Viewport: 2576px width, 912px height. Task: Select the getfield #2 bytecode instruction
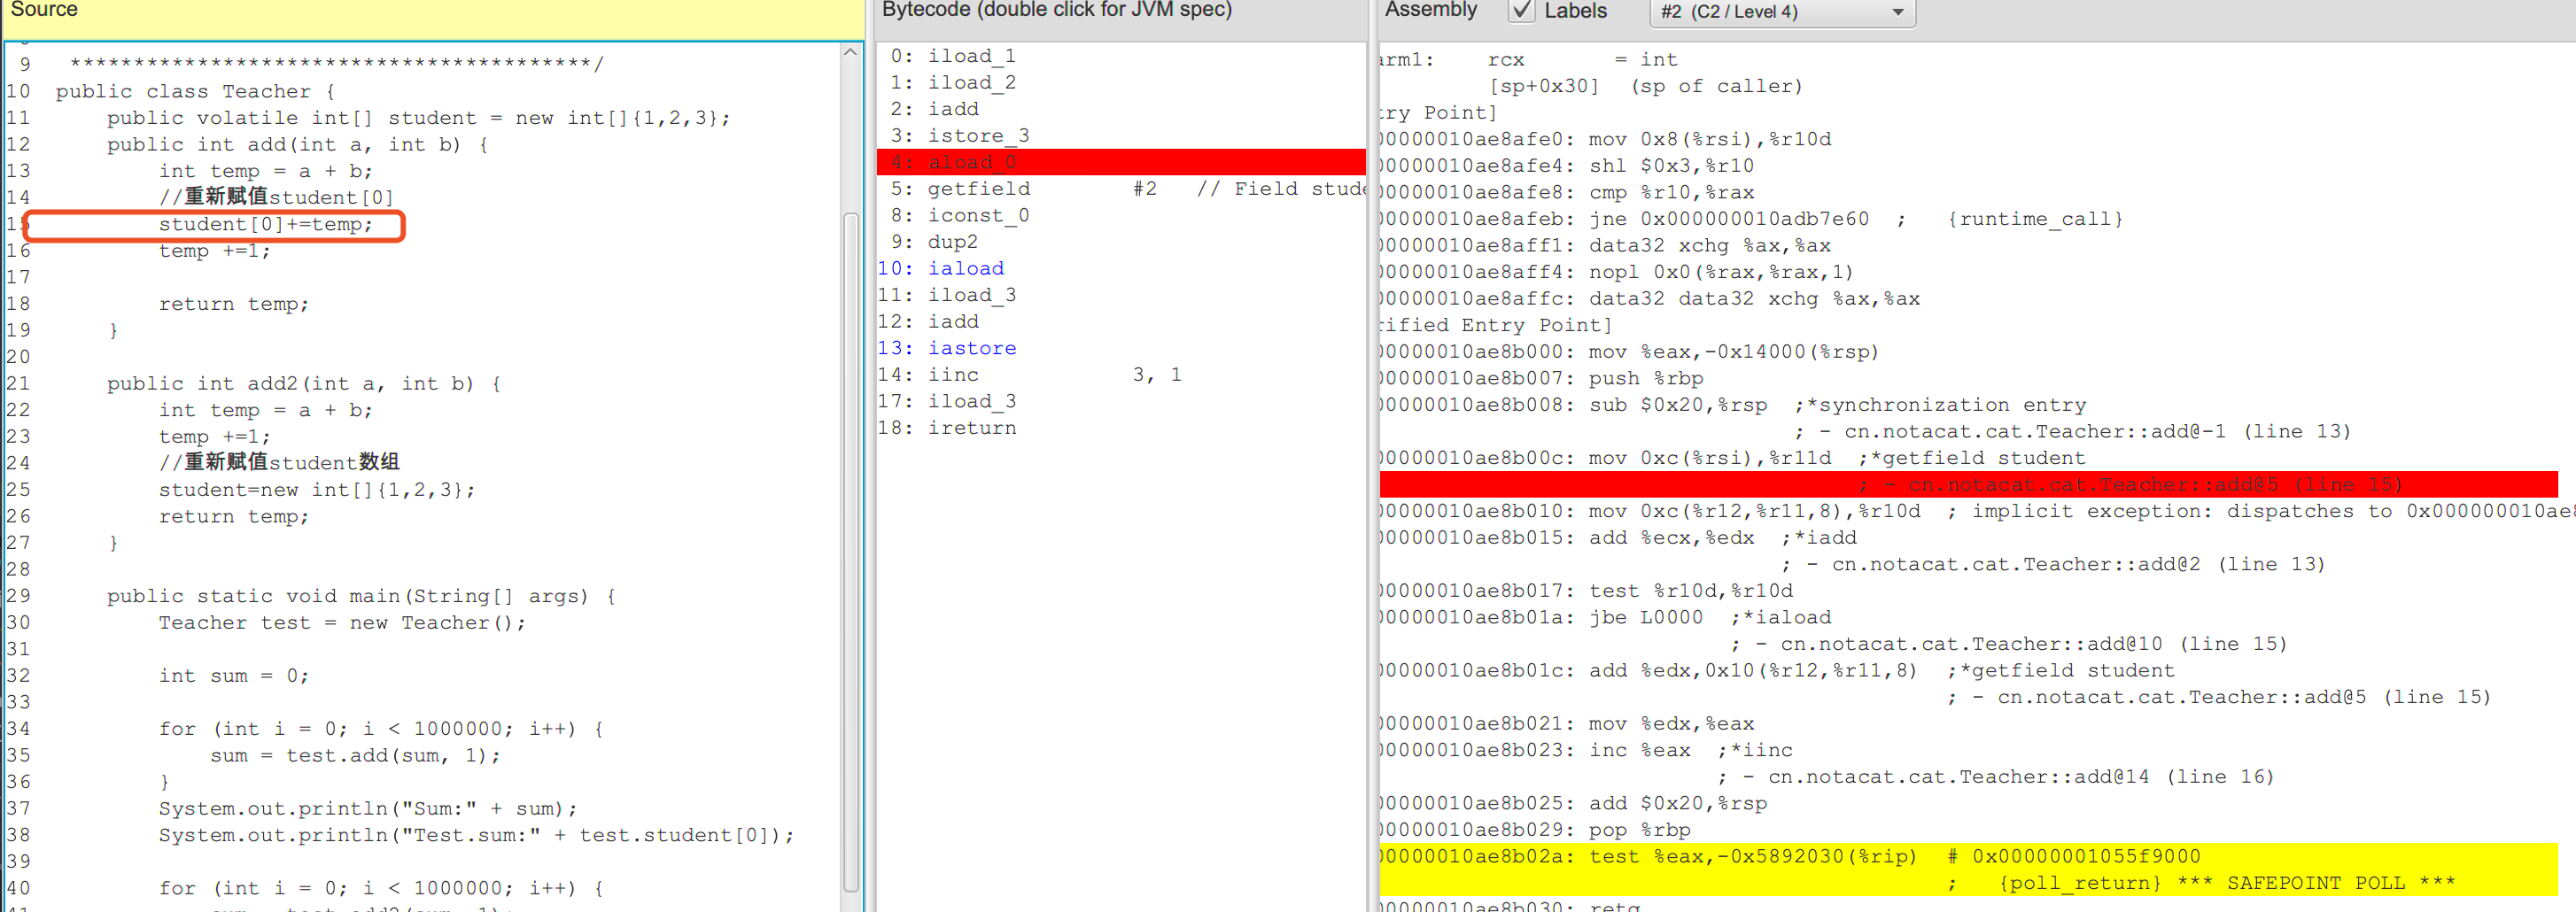tap(978, 189)
